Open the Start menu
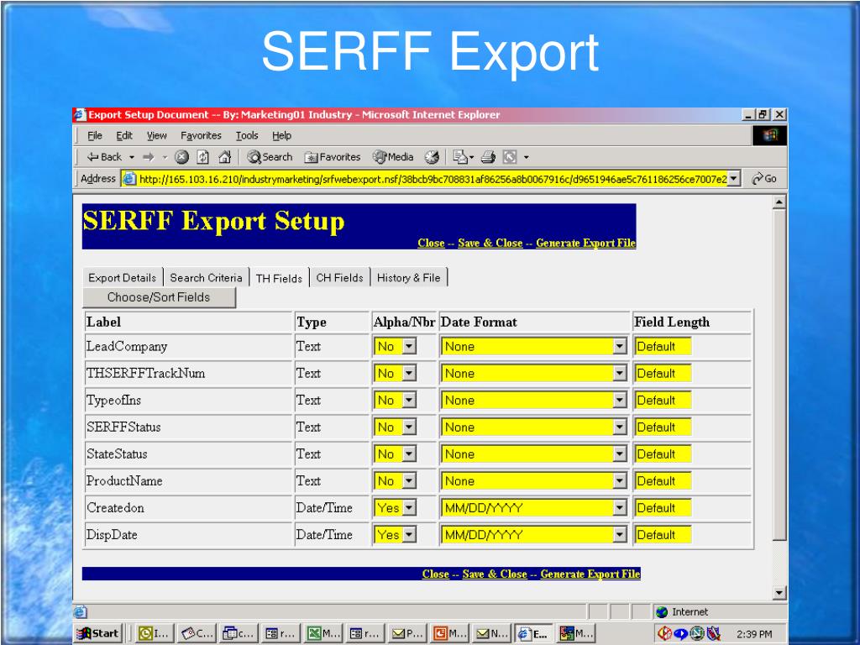Screen dimensions: 860x645 pyautogui.click(x=98, y=633)
